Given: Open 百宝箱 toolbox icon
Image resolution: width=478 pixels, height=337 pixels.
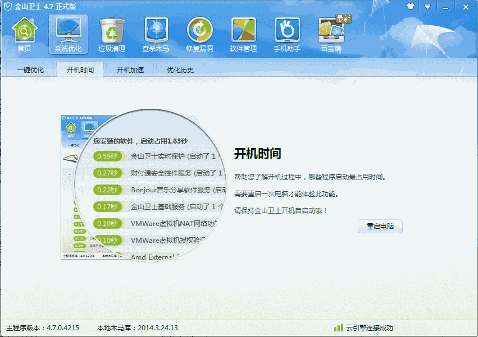Looking at the screenshot, I should 331,34.
